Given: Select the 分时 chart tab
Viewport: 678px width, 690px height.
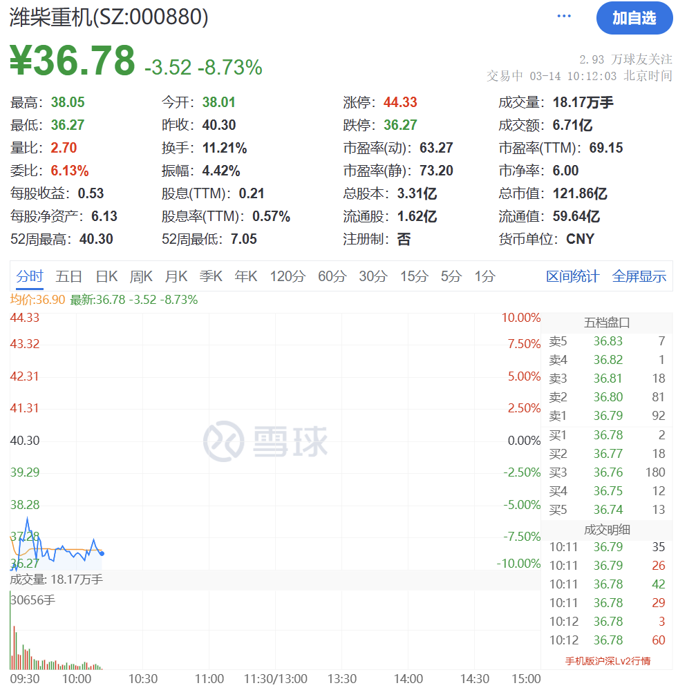Looking at the screenshot, I should click(x=30, y=276).
